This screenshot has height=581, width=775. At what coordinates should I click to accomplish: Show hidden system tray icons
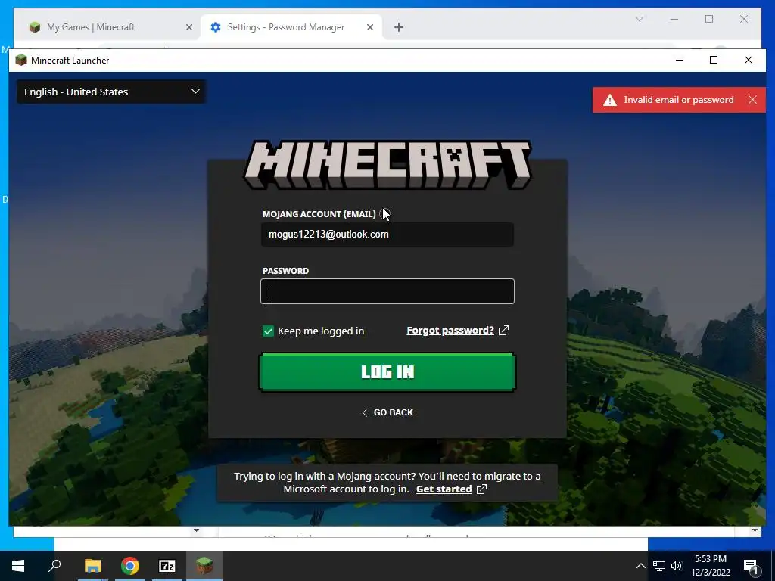point(640,566)
